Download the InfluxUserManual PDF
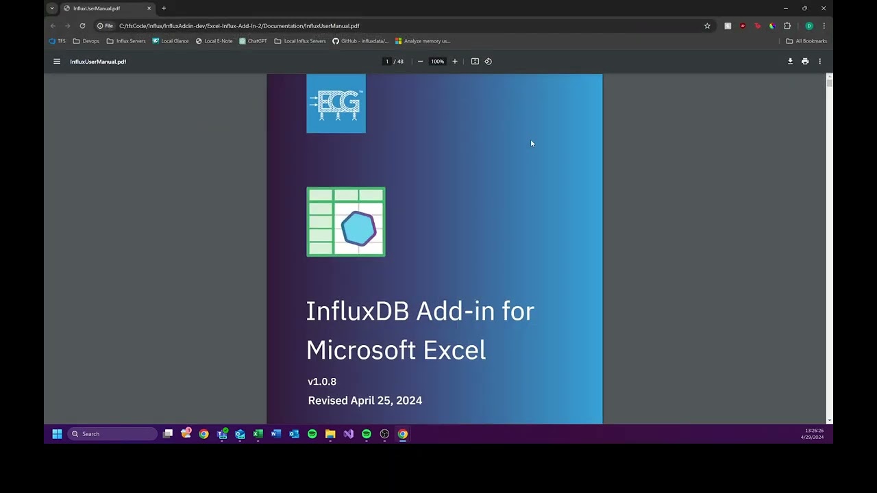This screenshot has height=493, width=877. tap(790, 62)
